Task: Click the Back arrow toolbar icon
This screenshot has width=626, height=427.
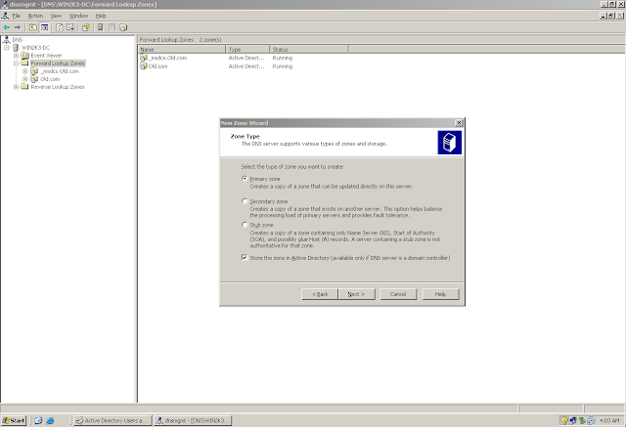Action: pyautogui.click(x=7, y=27)
